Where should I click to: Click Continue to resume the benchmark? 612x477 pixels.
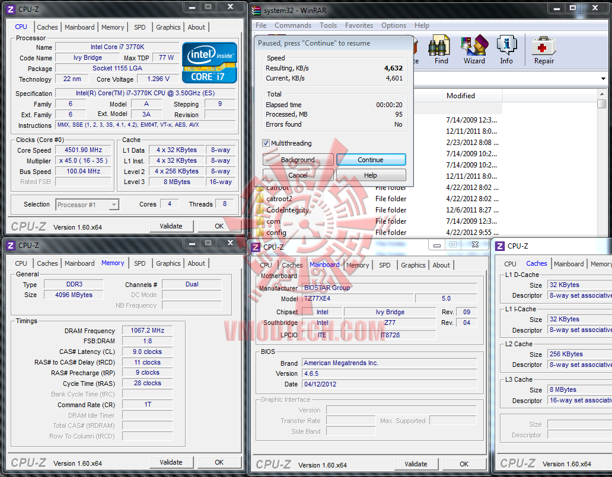[x=371, y=160]
